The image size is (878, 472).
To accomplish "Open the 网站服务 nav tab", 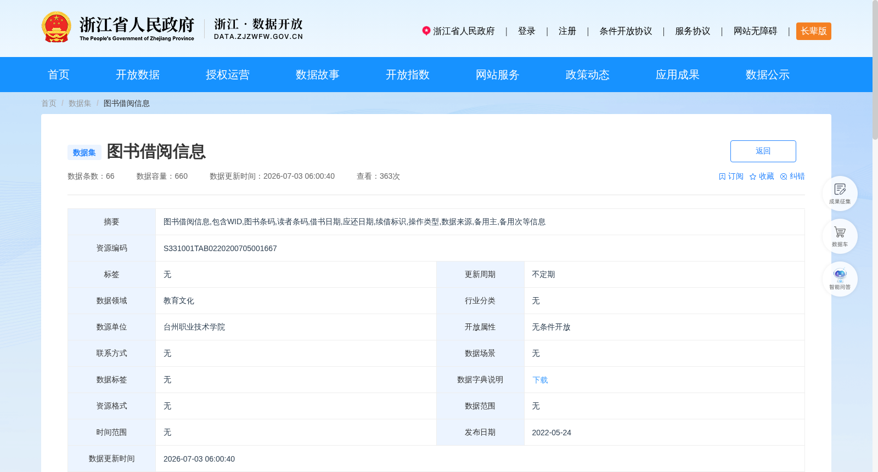I will click(x=498, y=75).
